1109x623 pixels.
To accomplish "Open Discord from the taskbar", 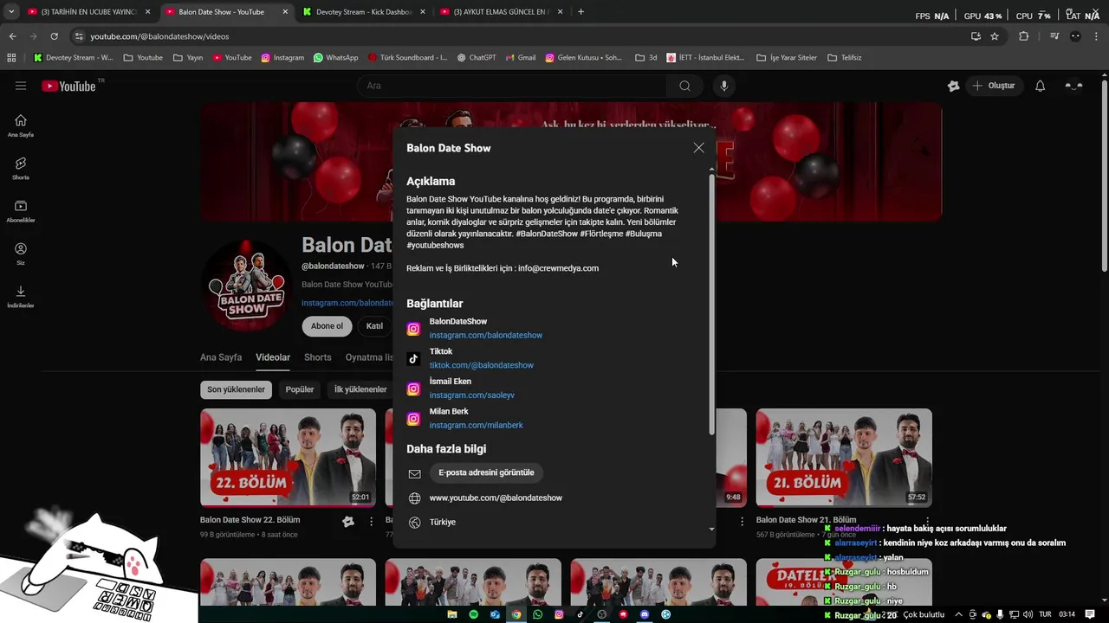I will [x=645, y=614].
